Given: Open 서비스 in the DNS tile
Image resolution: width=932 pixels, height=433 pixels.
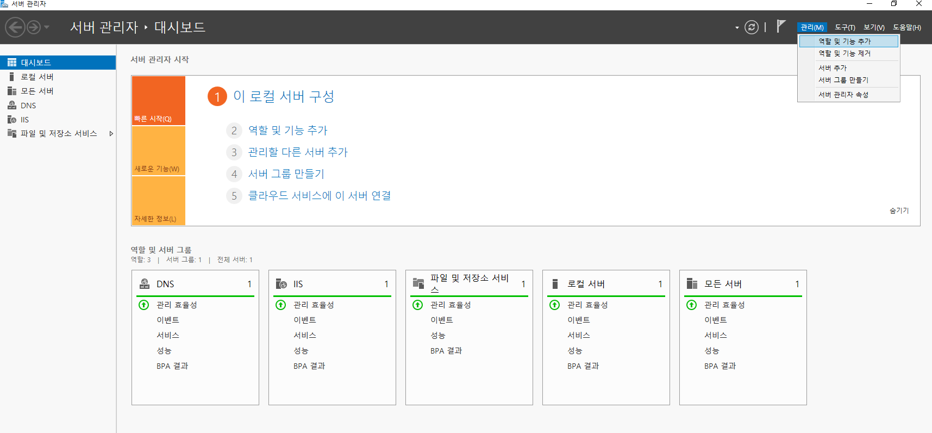Looking at the screenshot, I should pyautogui.click(x=168, y=336).
